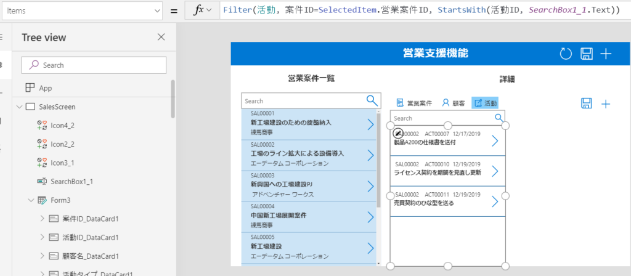Viewport: 631px width, 276px height.
Task: Open arrow for activity ACT00011
Action: click(x=495, y=201)
